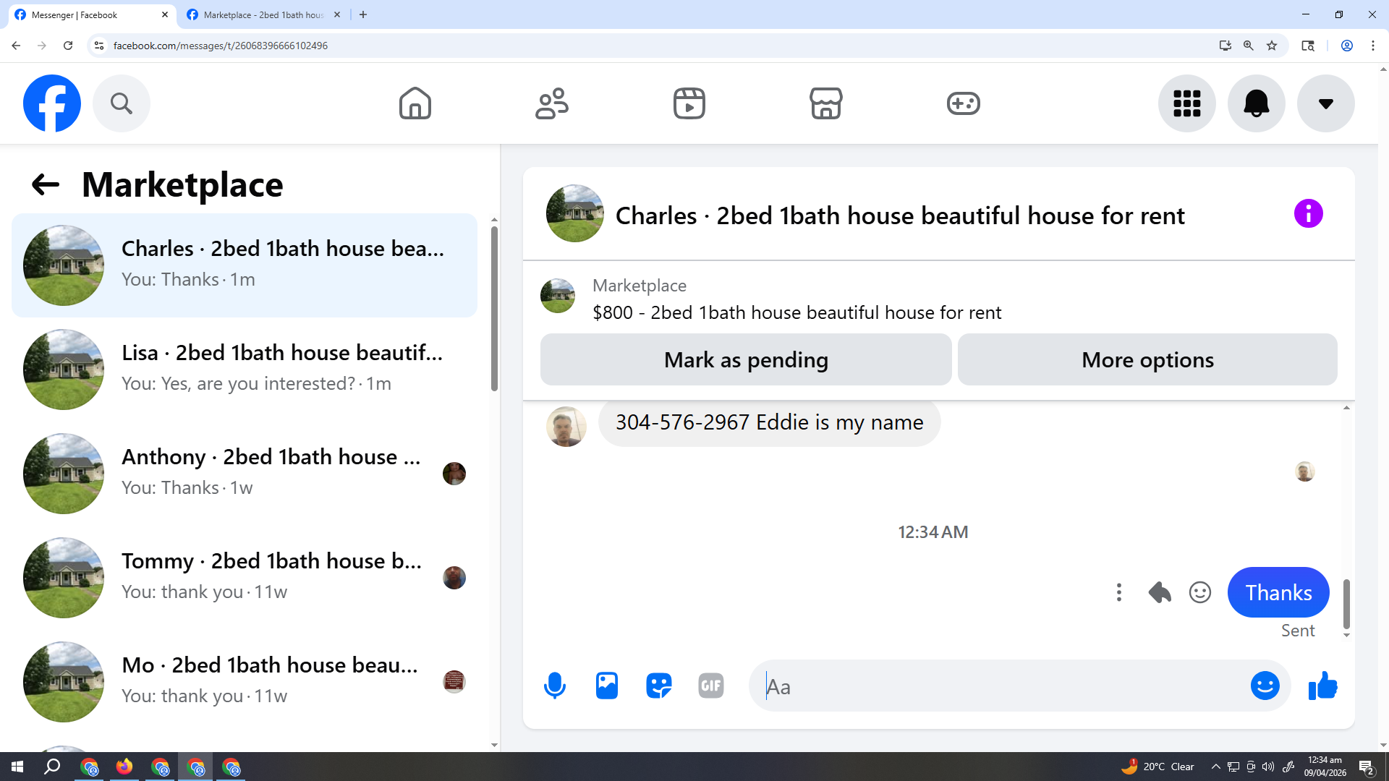Click the microphone voice clip icon
This screenshot has width=1389, height=781.
pyautogui.click(x=554, y=686)
